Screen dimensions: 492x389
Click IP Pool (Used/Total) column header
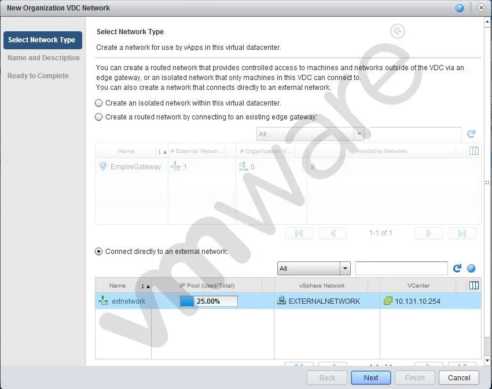click(x=207, y=286)
